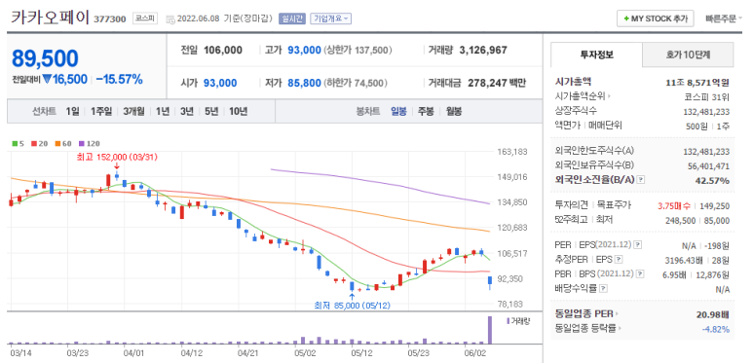Click the 거래량 volume legend swatch
The height and width of the screenshot is (363, 753).
[x=508, y=321]
